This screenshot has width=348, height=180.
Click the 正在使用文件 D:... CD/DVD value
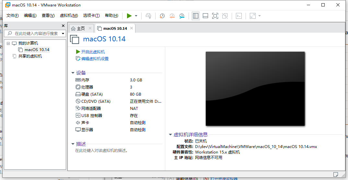point(145,101)
